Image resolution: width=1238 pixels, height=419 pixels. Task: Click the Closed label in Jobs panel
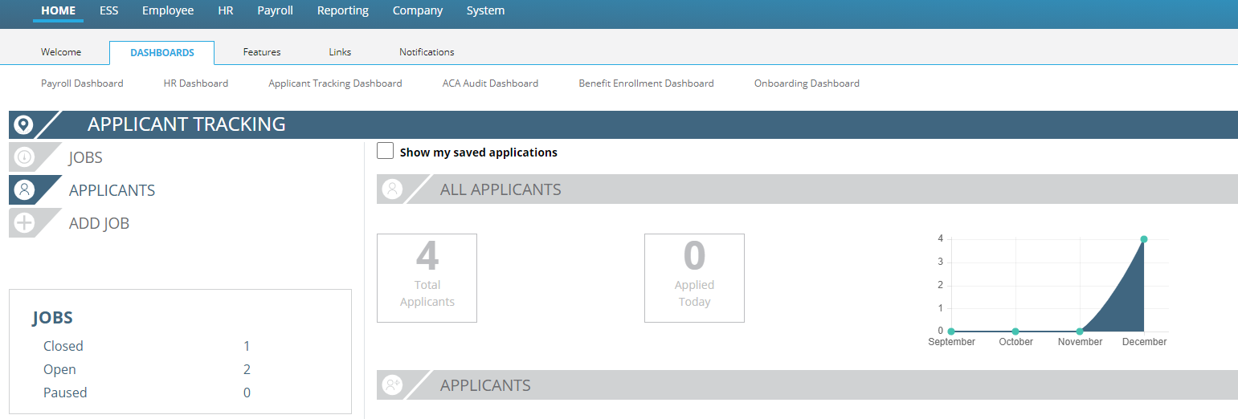point(63,346)
